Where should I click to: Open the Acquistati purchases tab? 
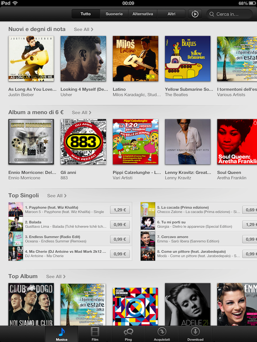(x=162, y=334)
